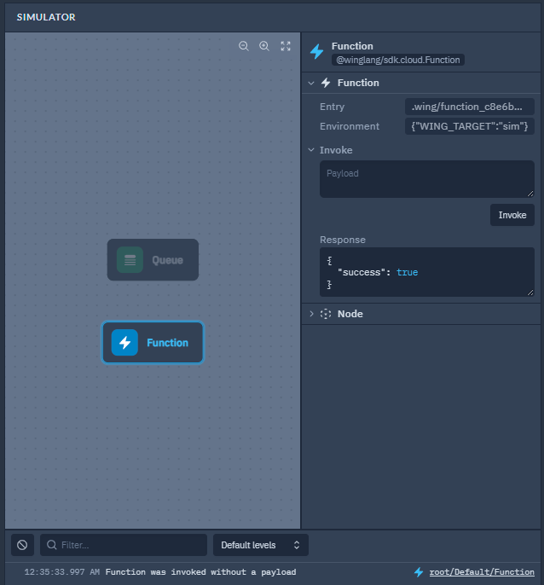Click the Node section dotted icon
The height and width of the screenshot is (585, 544).
coord(326,314)
